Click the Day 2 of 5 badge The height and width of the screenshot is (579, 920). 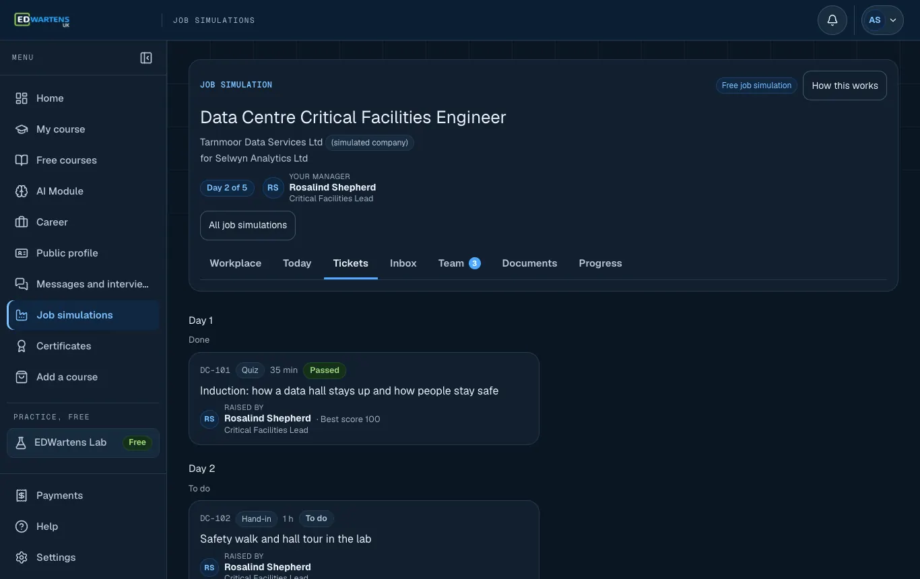[227, 188]
